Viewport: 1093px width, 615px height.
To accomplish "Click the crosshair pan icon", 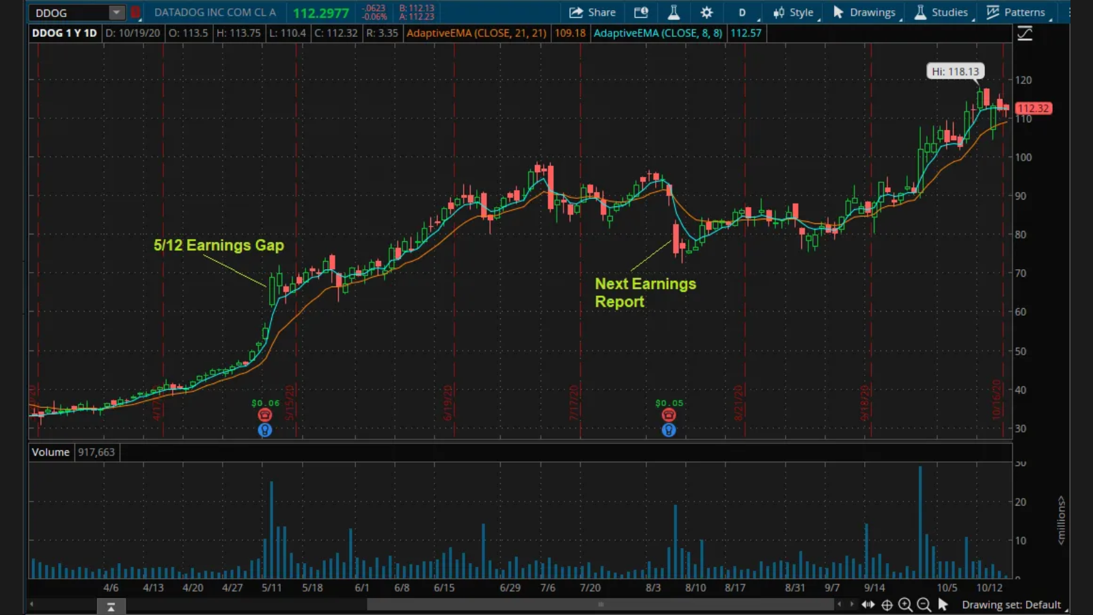I will click(887, 605).
